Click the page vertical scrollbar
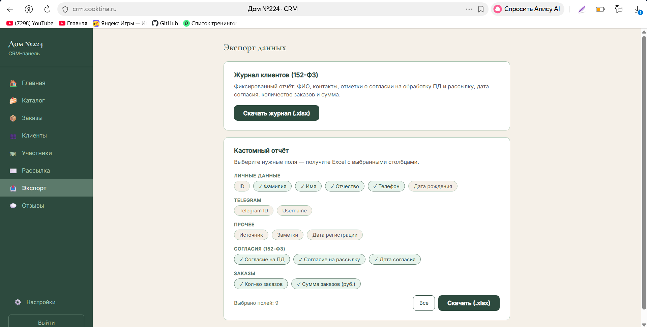 [x=644, y=172]
